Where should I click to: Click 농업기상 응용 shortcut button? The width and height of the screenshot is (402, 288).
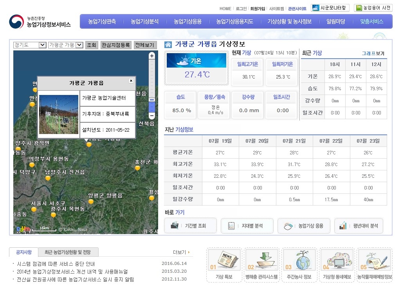point(304,226)
